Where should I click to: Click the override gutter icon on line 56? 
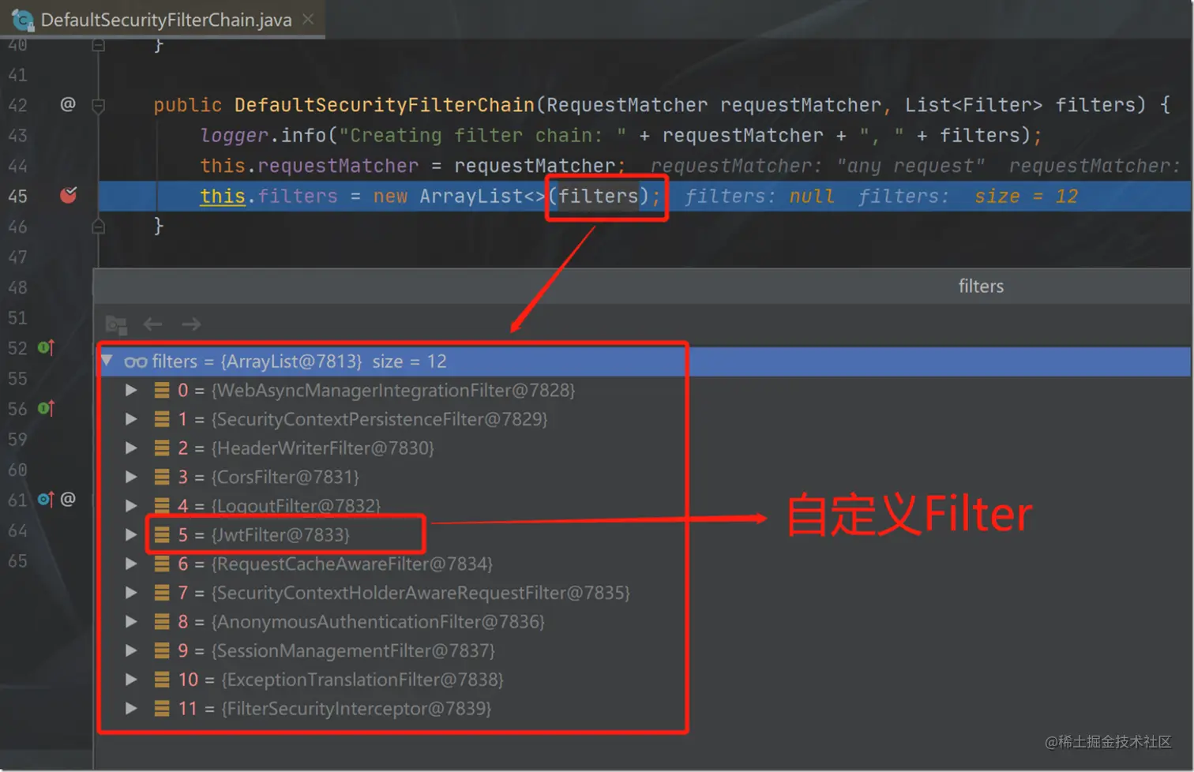click(x=46, y=408)
